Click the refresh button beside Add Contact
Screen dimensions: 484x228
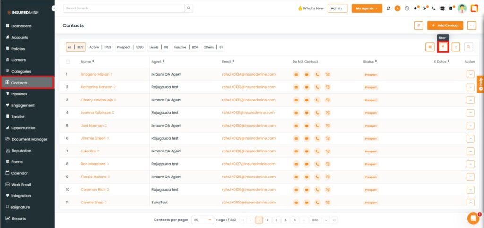418,25
